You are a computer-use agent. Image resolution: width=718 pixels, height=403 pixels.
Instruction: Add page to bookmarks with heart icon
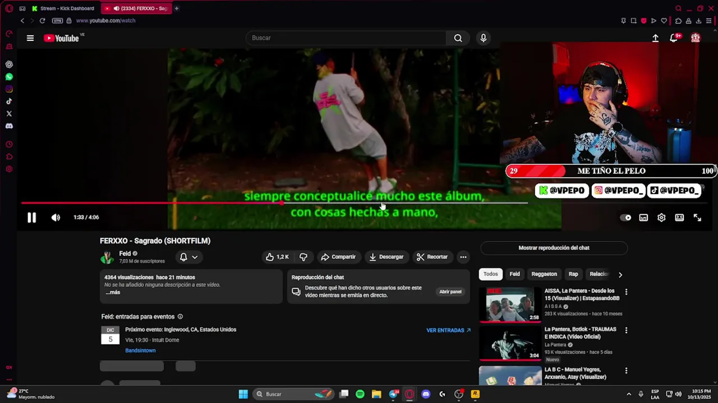coord(664,21)
